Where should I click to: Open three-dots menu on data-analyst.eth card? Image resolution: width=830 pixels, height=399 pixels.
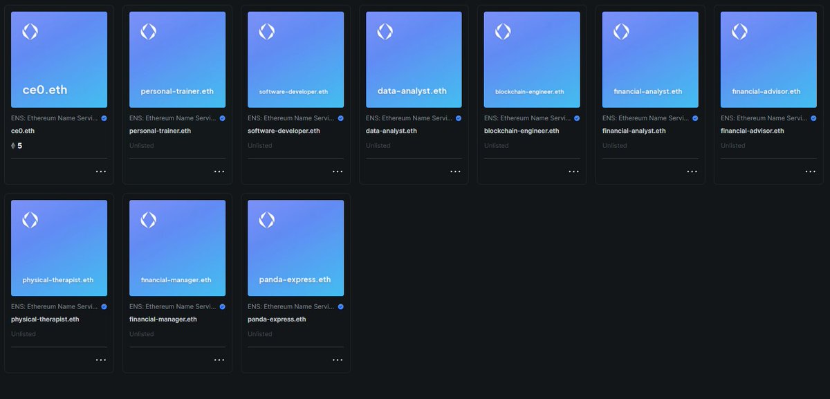pyautogui.click(x=456, y=171)
